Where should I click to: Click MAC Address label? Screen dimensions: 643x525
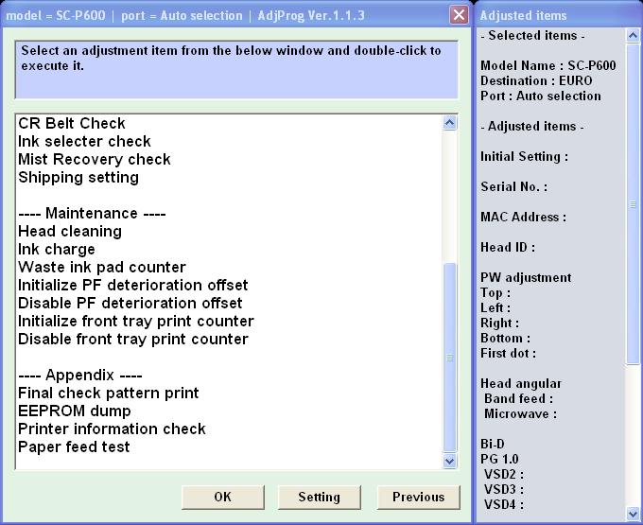coord(524,217)
